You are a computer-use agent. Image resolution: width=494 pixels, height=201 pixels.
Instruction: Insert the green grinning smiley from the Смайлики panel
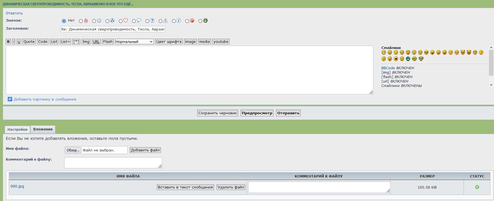(408, 59)
